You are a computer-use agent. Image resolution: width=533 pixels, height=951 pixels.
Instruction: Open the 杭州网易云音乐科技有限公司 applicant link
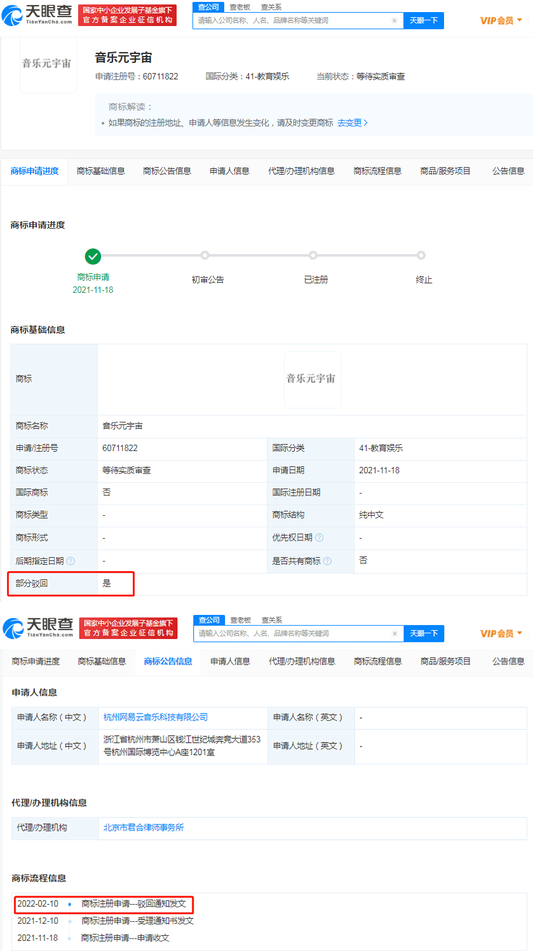click(156, 717)
